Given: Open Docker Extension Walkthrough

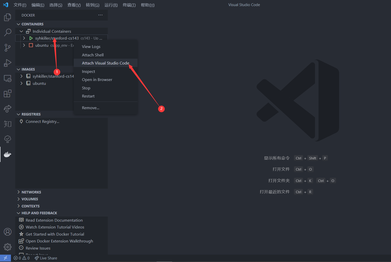Looking at the screenshot, I should pyautogui.click(x=59, y=241).
